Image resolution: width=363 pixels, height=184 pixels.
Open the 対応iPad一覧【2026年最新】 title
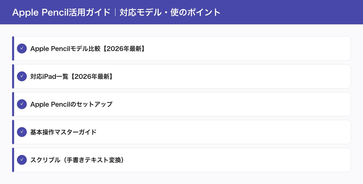72,76
